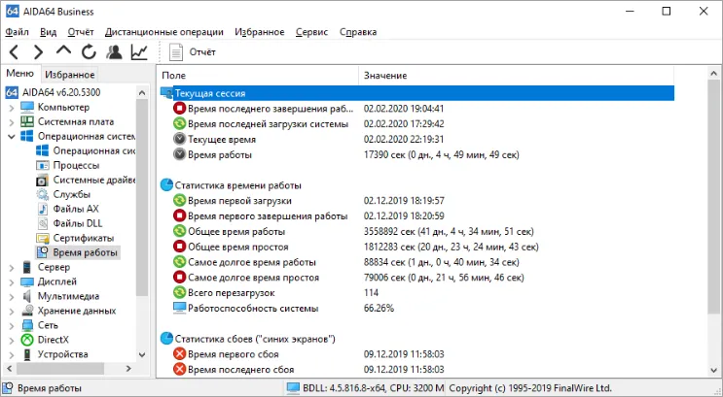Screen dimensions: 723x397
Task: Go forward with the right arrow toolbar icon
Action: tap(38, 52)
